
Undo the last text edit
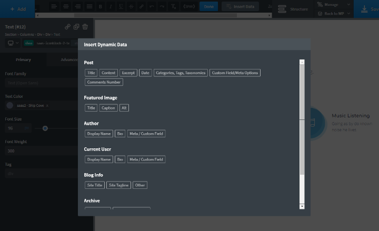tap(152, 6)
